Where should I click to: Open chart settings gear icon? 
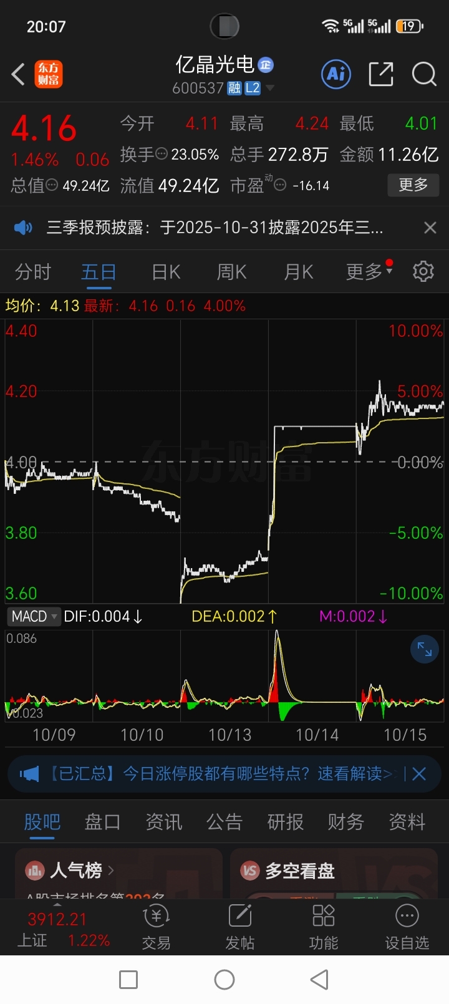pos(423,271)
